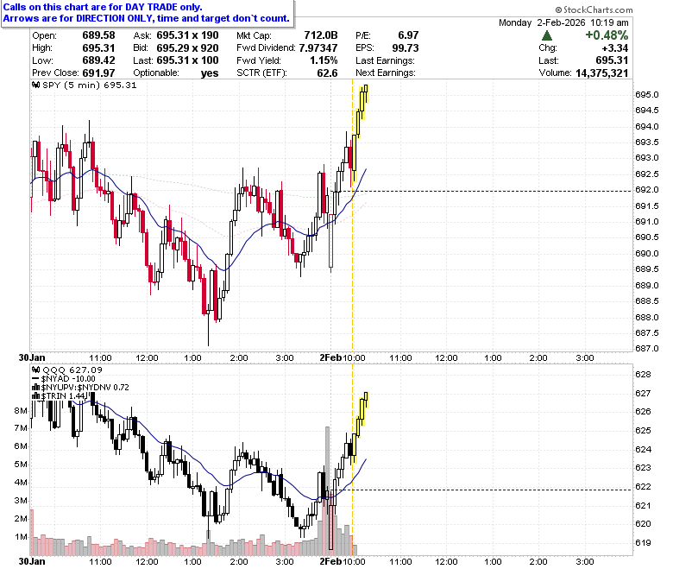Image resolution: width=673 pixels, height=569 pixels.
Task: Click the bar icon beside $NYUPV:$NYDNV 0.72
Action: tap(36, 387)
